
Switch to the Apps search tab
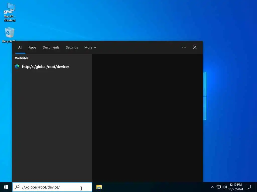pos(32,47)
